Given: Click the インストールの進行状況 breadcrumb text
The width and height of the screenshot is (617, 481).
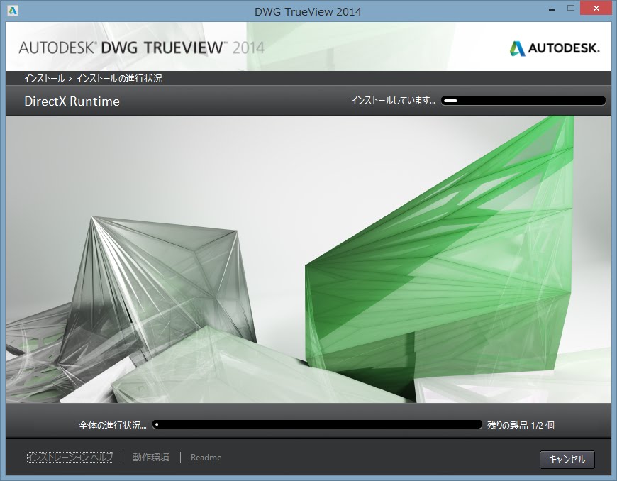Looking at the screenshot, I should 119,78.
